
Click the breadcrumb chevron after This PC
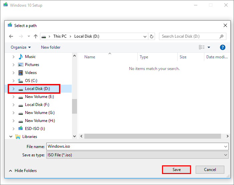coord(70,36)
